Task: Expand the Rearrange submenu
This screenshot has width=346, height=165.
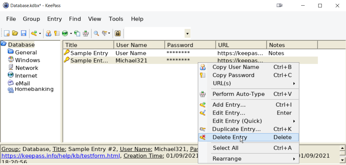Action: tap(249, 159)
